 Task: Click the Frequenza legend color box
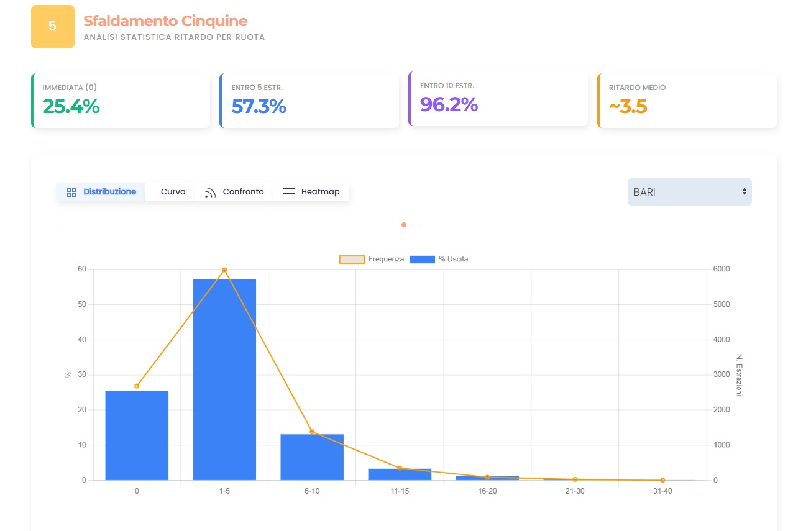click(352, 259)
